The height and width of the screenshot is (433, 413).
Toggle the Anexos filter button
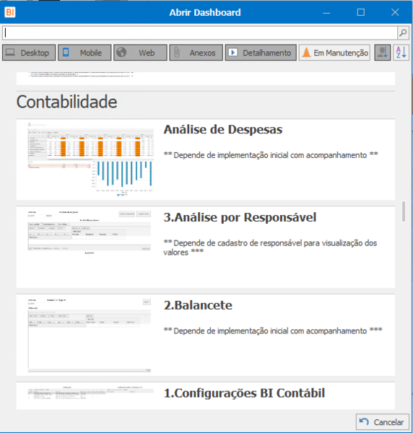click(x=196, y=53)
